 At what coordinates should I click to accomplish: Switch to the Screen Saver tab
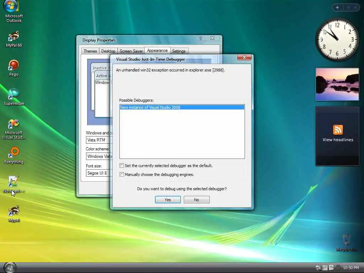[131, 51]
